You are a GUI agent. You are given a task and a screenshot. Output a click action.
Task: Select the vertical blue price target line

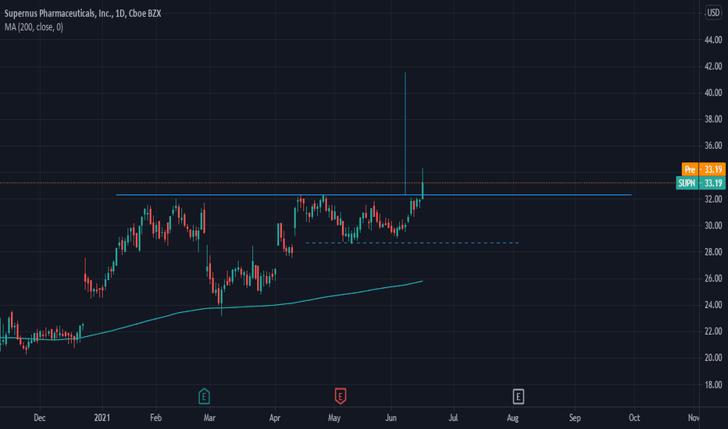tap(405, 133)
